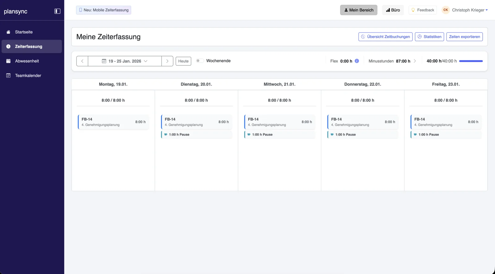Open Monday's FB-14 time entry

click(x=113, y=122)
